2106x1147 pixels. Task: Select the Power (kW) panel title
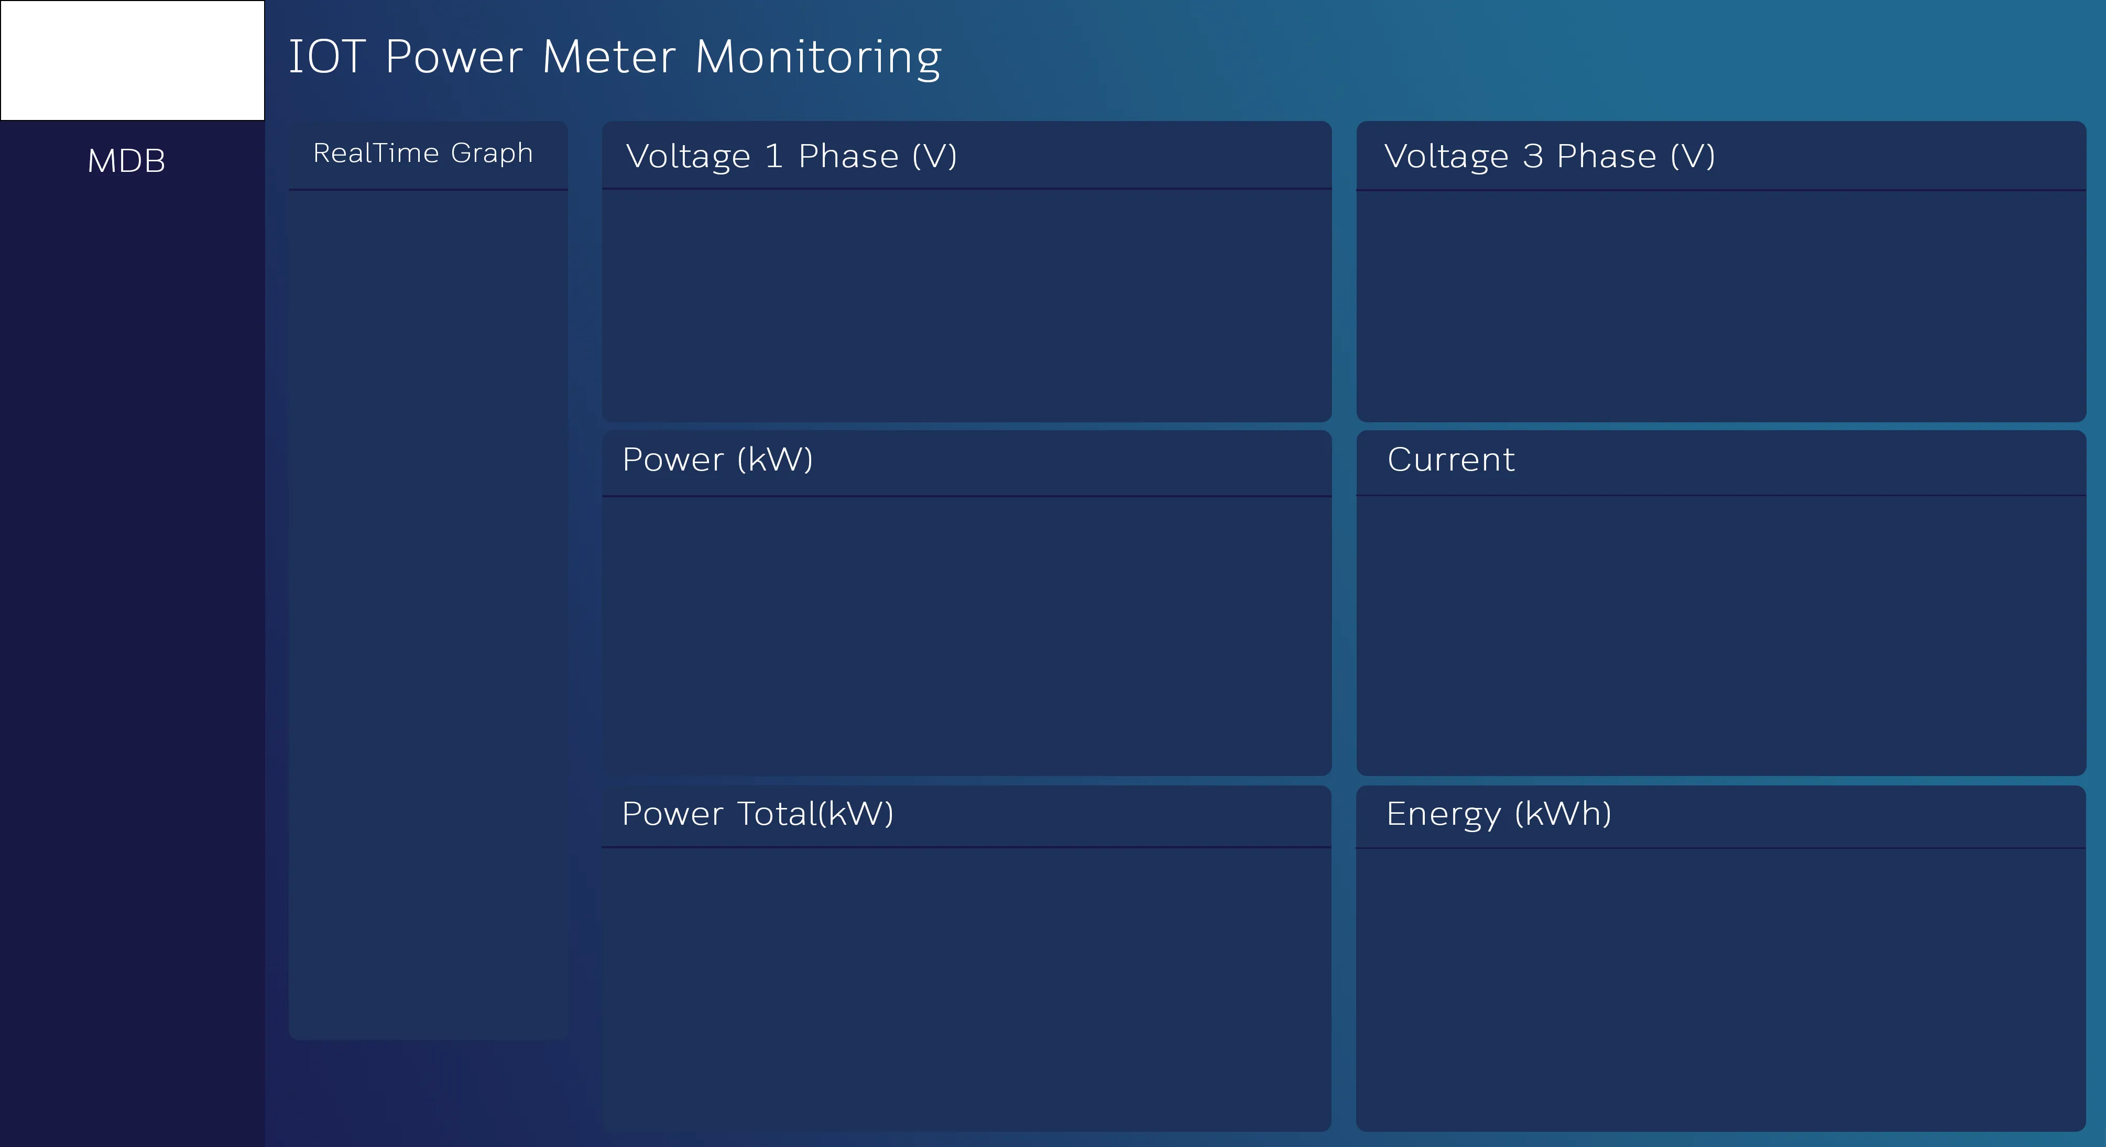[x=718, y=460]
